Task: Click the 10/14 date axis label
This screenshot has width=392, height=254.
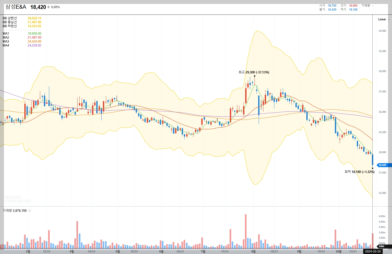Action: [353, 252]
